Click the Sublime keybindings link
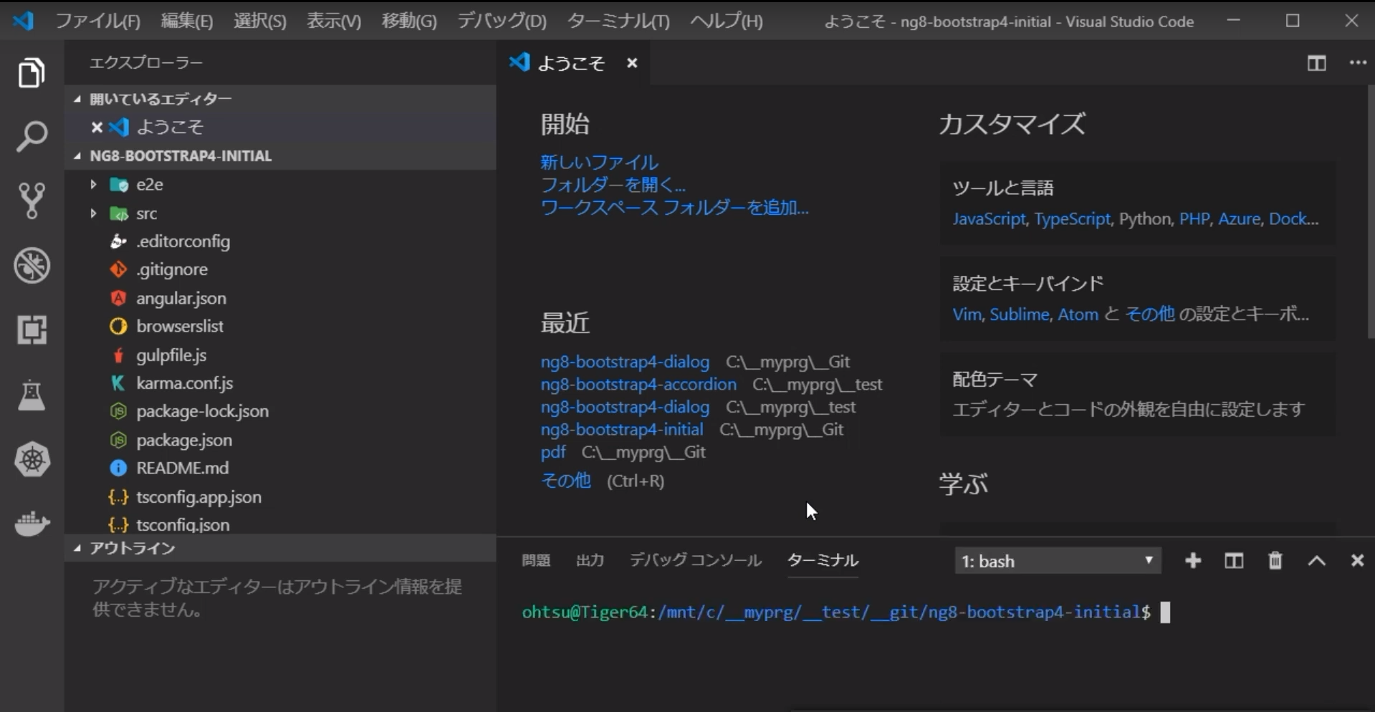Image resolution: width=1375 pixels, height=712 pixels. coord(1019,314)
